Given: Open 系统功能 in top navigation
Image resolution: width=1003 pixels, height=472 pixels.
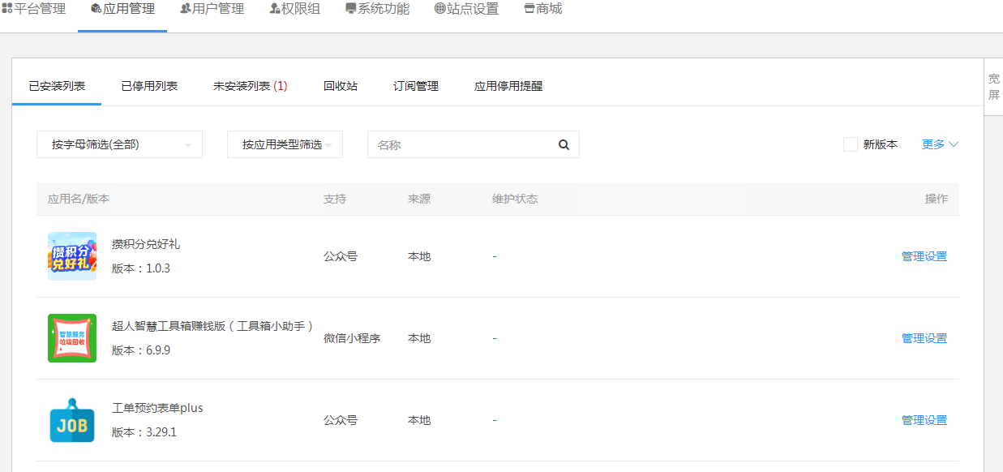Looking at the screenshot, I should click(x=377, y=10).
